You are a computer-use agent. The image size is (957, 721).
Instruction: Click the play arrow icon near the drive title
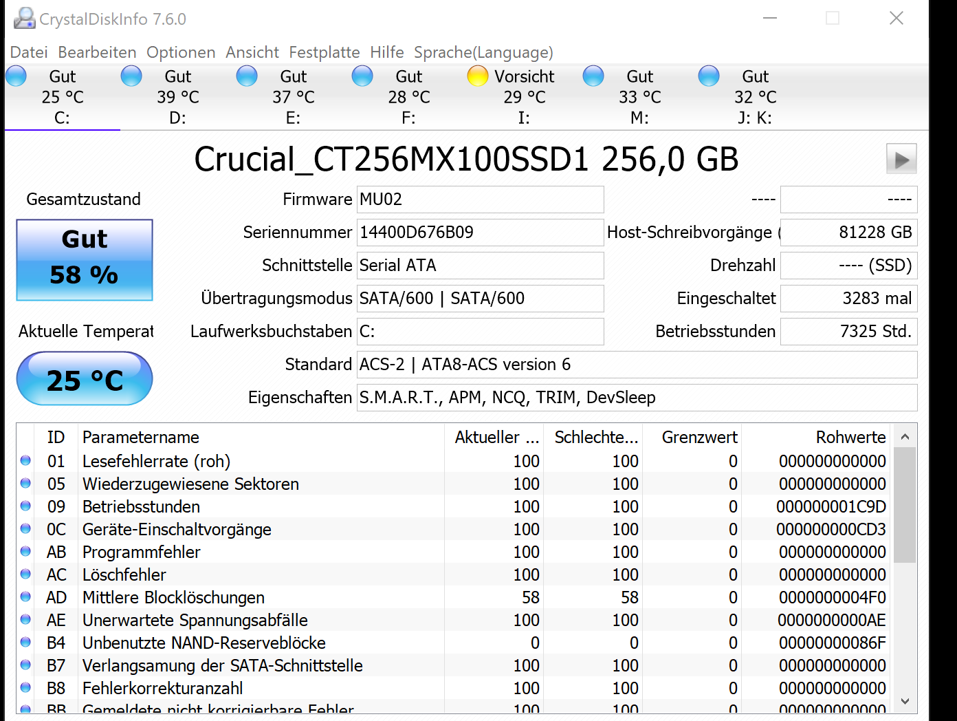coord(901,159)
